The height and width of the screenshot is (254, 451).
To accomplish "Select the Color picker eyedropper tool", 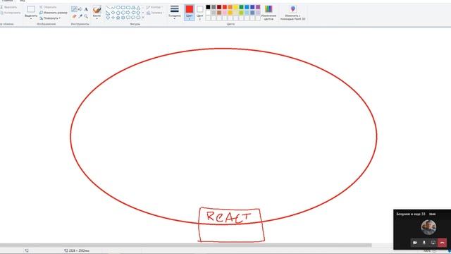I will point(80,16).
